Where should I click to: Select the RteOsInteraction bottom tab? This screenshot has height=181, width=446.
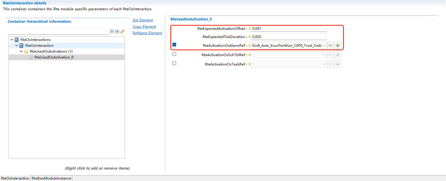[x=15, y=178]
